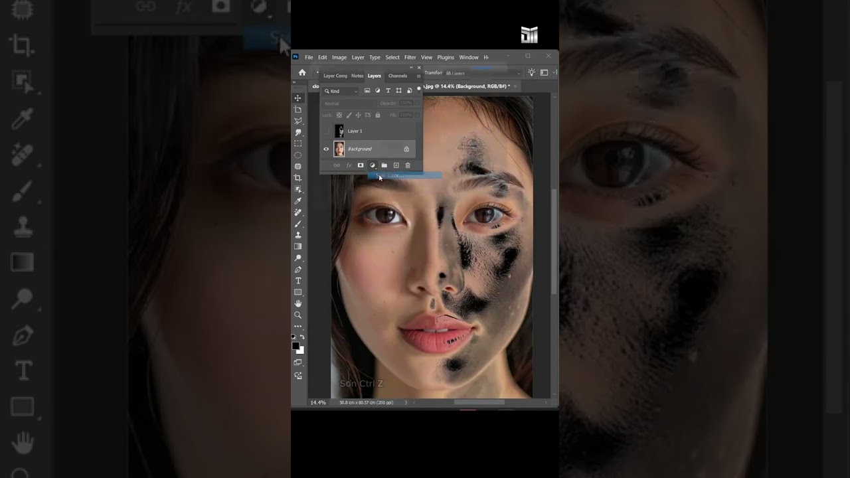Select the Rectangular Marquee tool
This screenshot has width=850, height=478.
298,143
